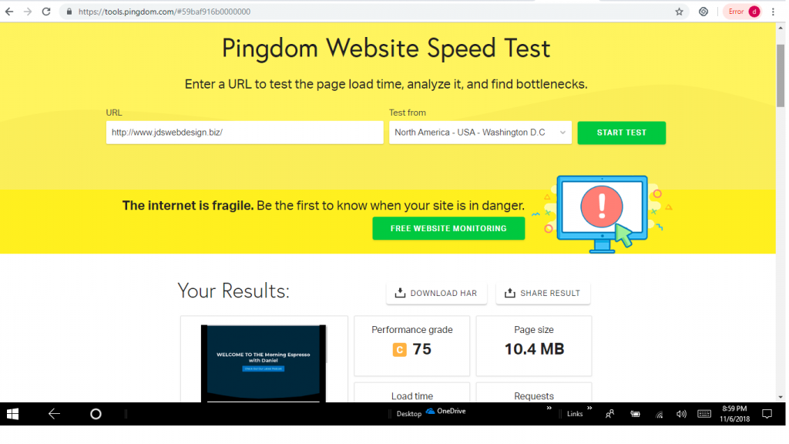Click the tested site screenshot thumbnail

[x=264, y=364]
